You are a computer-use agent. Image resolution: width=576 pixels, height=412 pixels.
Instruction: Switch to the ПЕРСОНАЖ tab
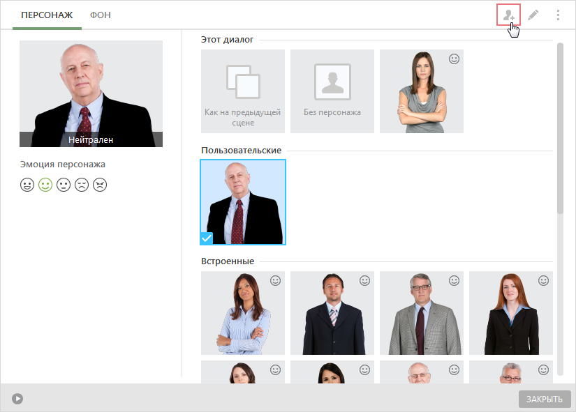(47, 15)
